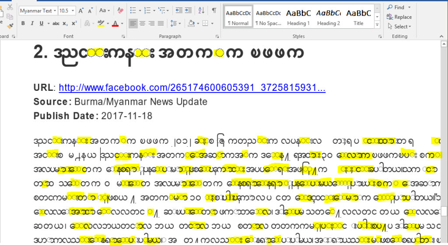Click the font name input box
This screenshot has width=448, height=245.
click(x=36, y=11)
